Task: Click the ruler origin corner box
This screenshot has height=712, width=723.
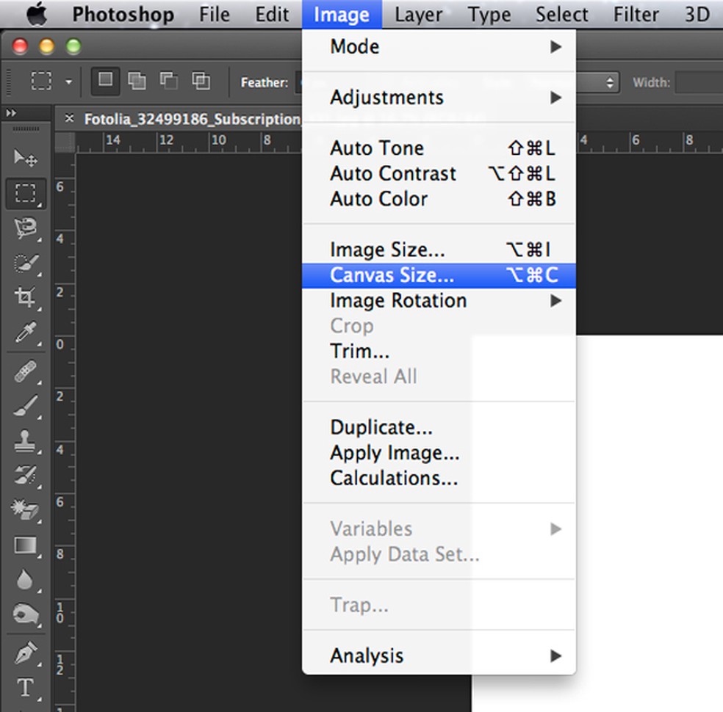Action: pyautogui.click(x=65, y=142)
